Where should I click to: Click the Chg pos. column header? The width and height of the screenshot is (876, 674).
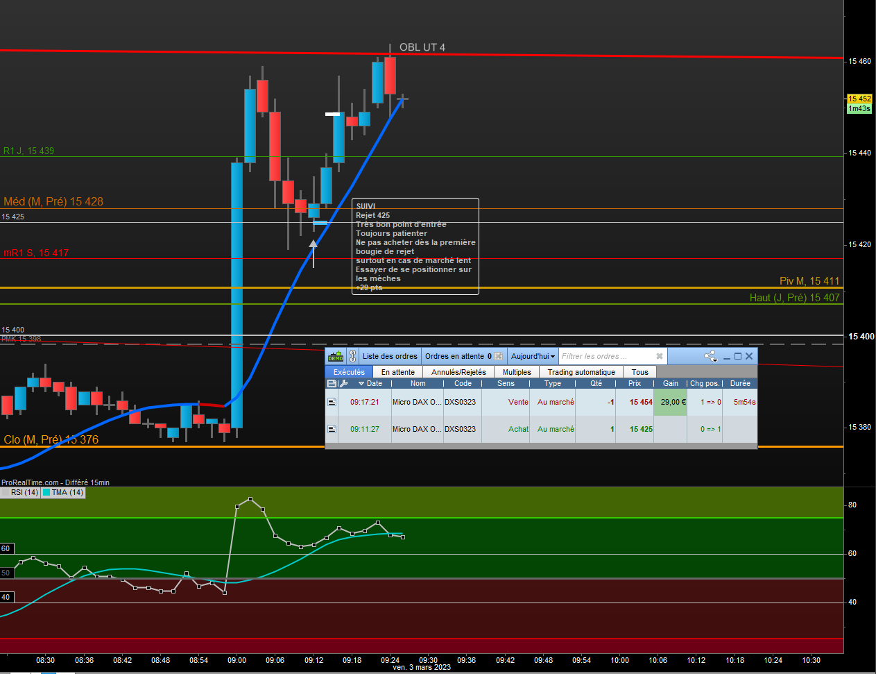pos(705,383)
